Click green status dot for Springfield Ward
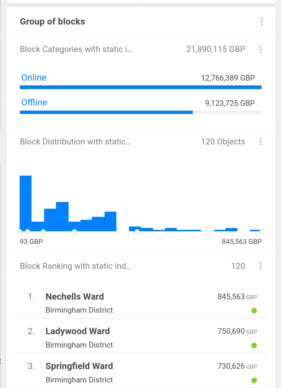281x388 pixels. [x=254, y=380]
